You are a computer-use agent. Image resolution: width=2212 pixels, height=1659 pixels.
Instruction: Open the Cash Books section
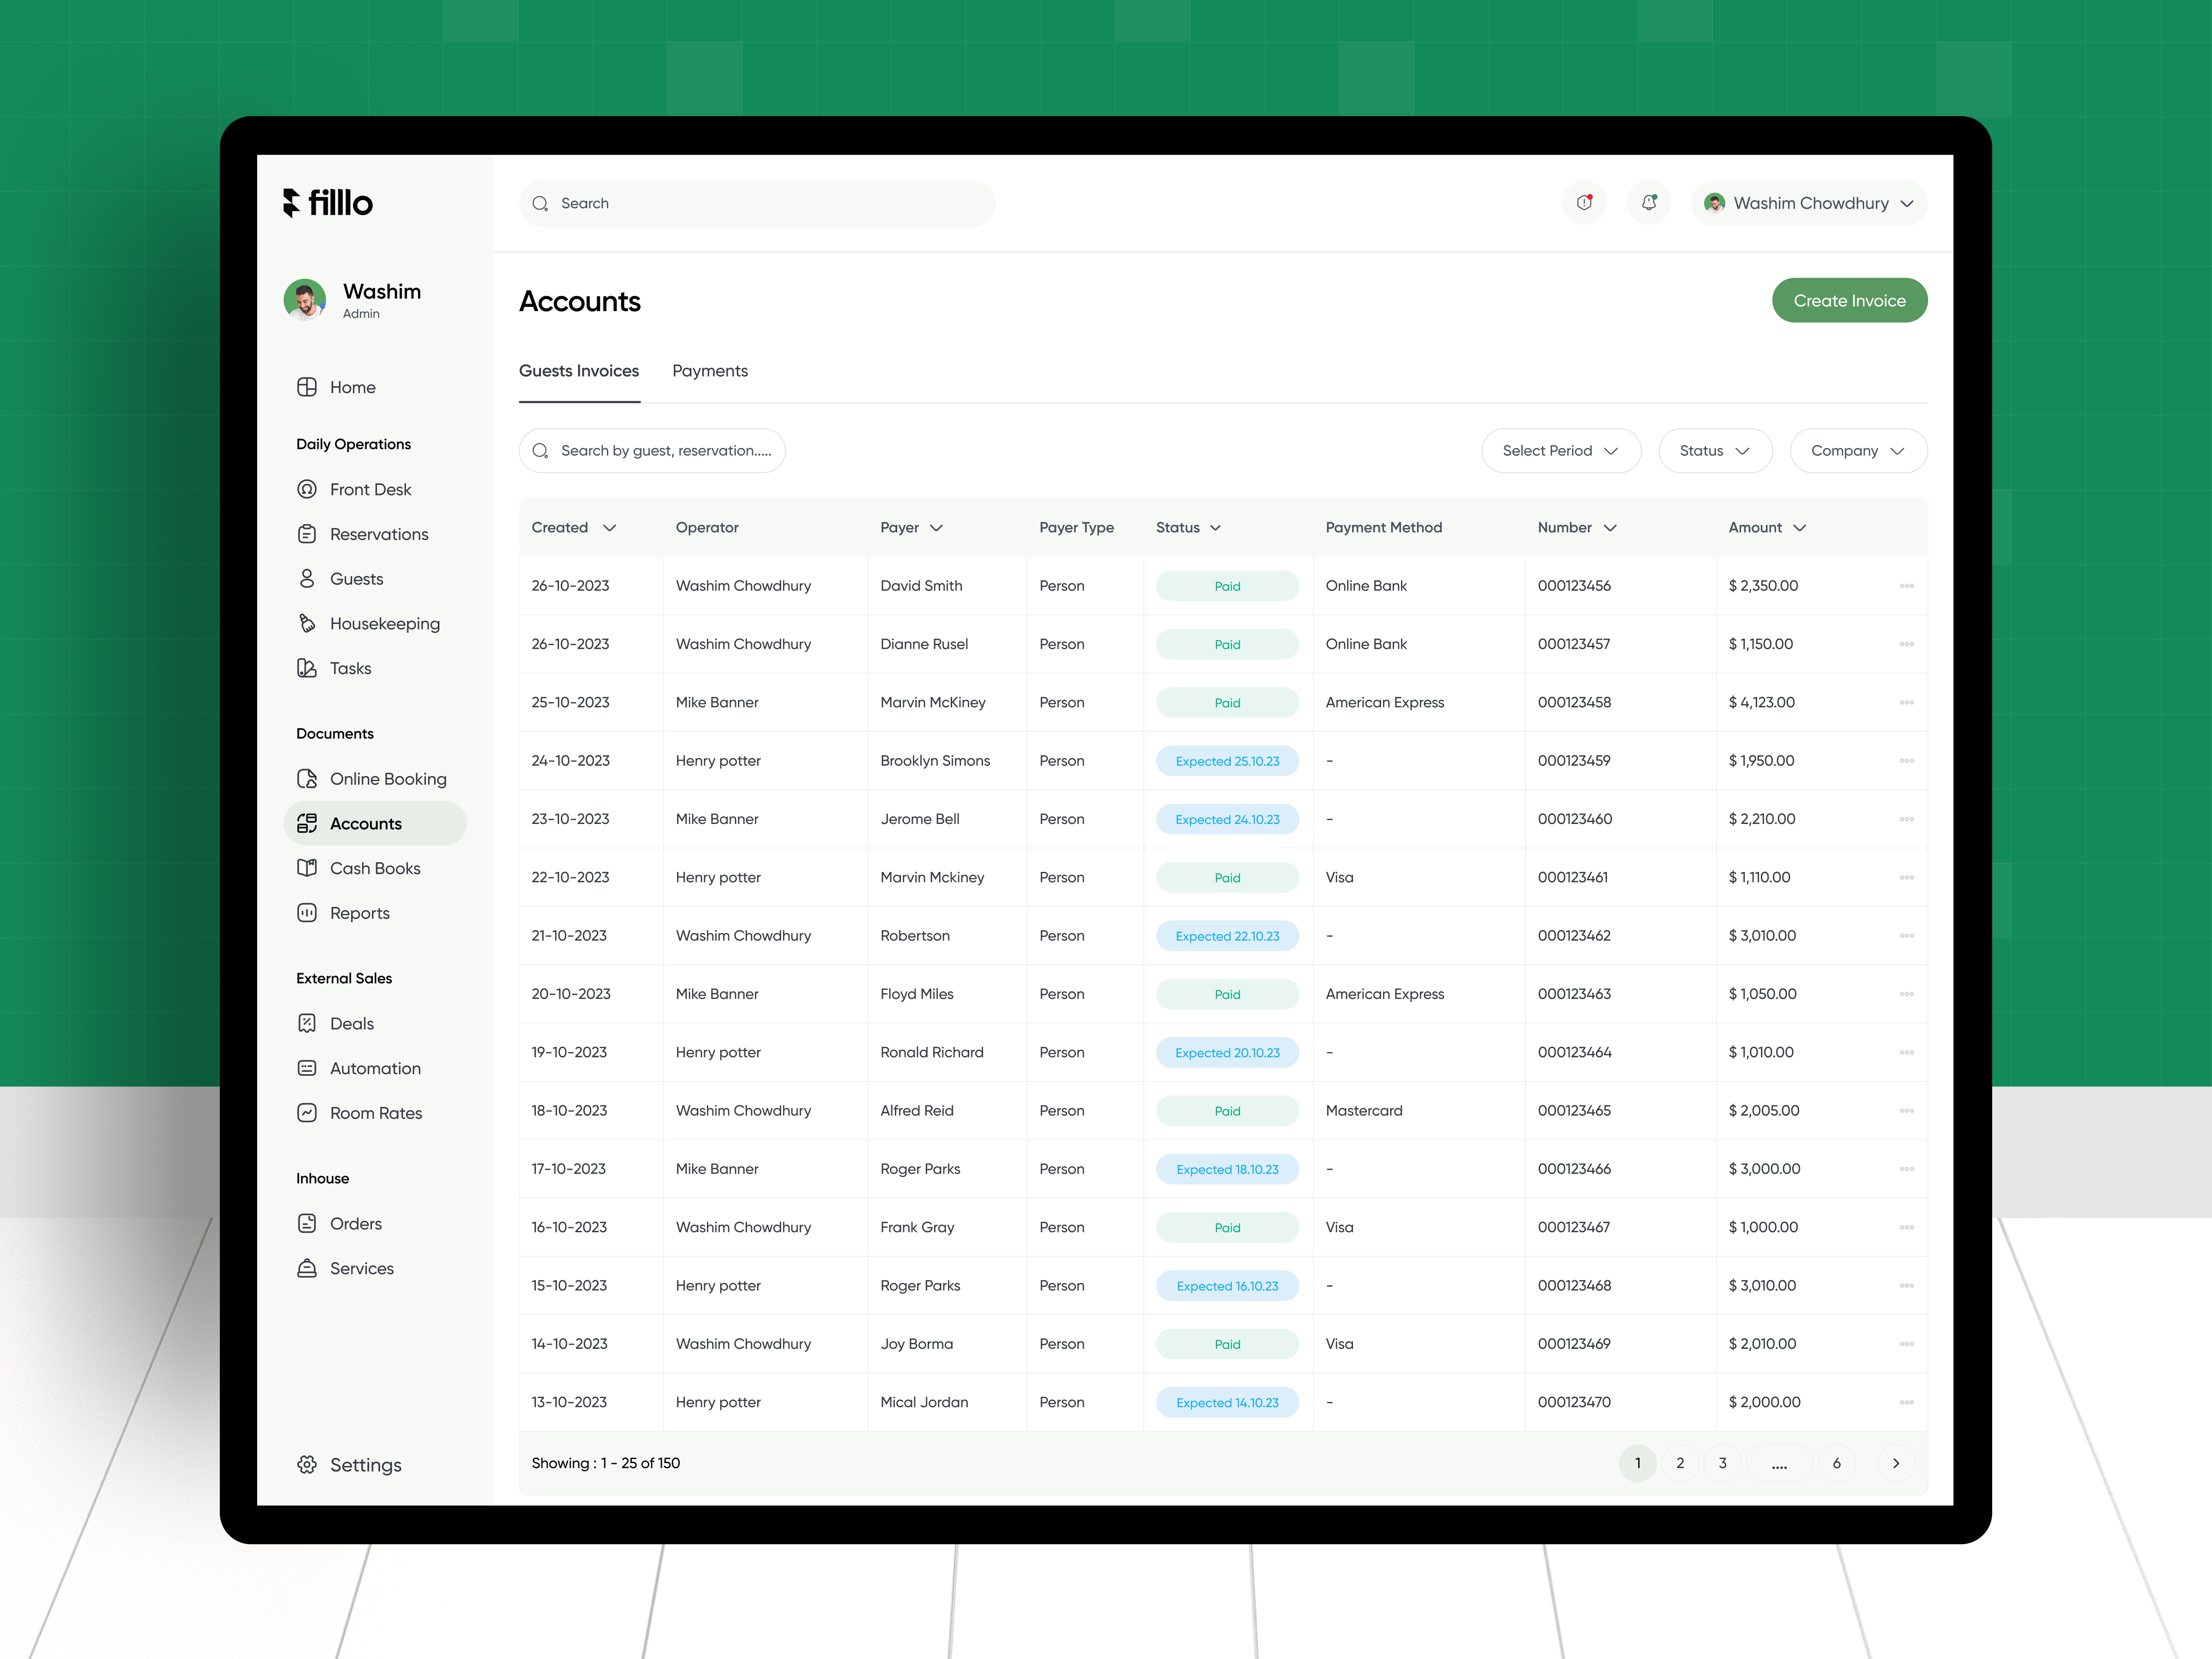pyautogui.click(x=375, y=868)
